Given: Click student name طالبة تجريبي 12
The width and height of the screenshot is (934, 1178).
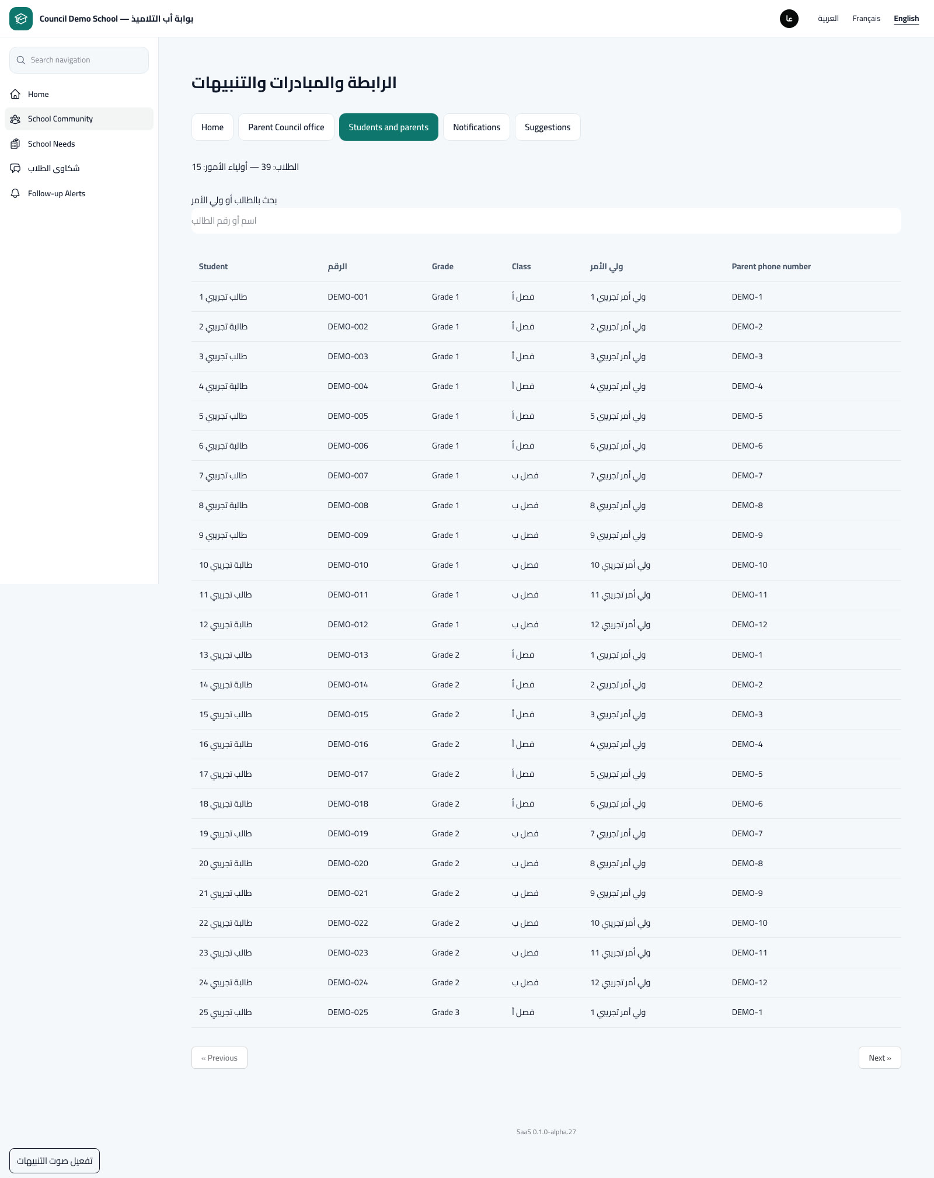Looking at the screenshot, I should pos(225,624).
